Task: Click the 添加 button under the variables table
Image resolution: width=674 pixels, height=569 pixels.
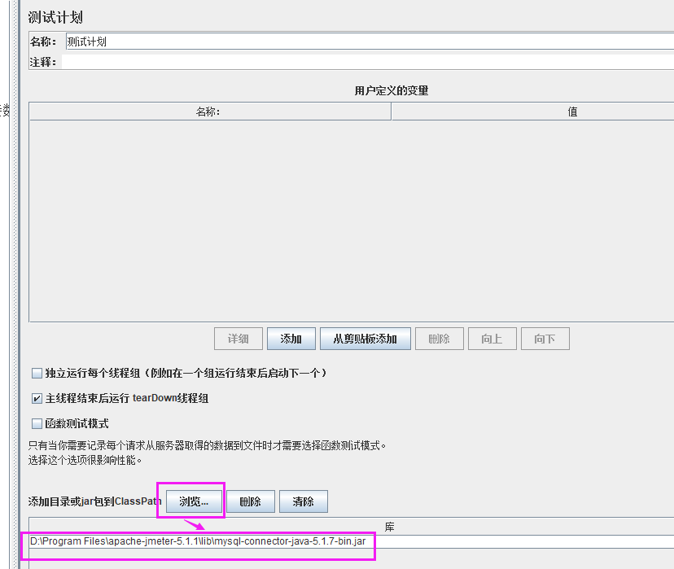Action: pyautogui.click(x=291, y=338)
